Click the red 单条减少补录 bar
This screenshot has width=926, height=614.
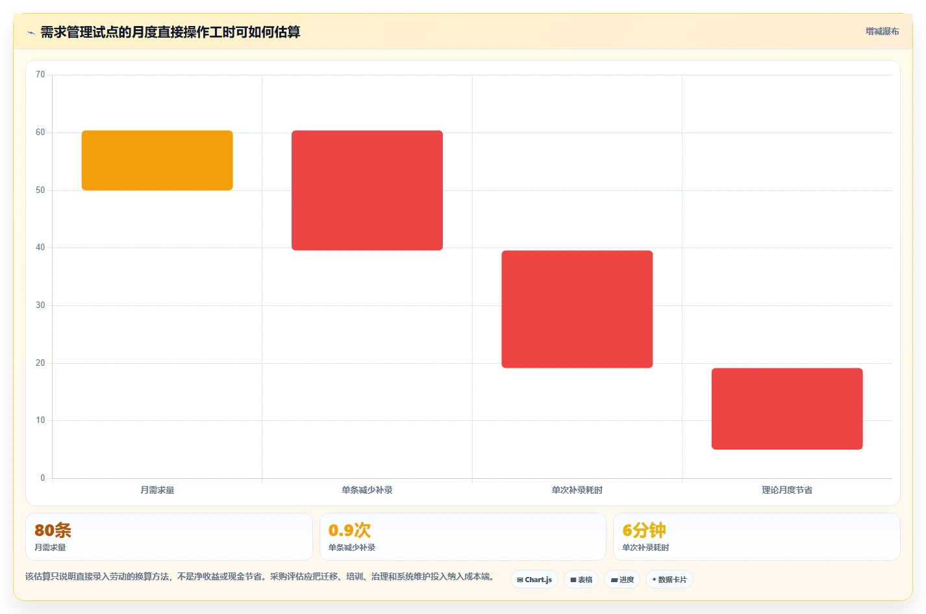367,190
